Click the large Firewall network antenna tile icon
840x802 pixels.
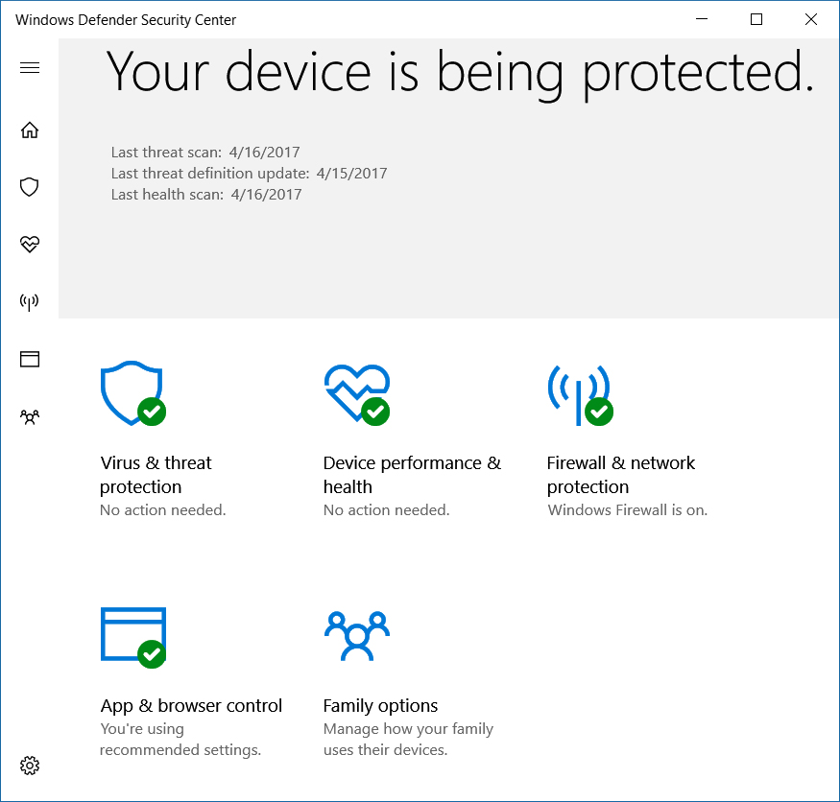[580, 395]
